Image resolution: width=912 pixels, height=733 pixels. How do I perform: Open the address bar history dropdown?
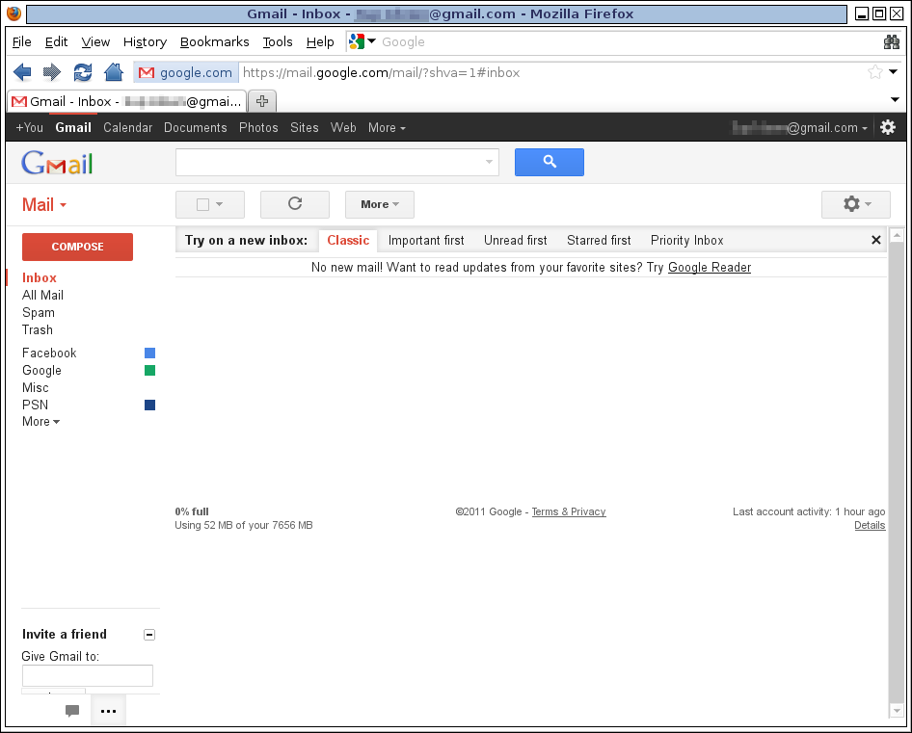894,71
